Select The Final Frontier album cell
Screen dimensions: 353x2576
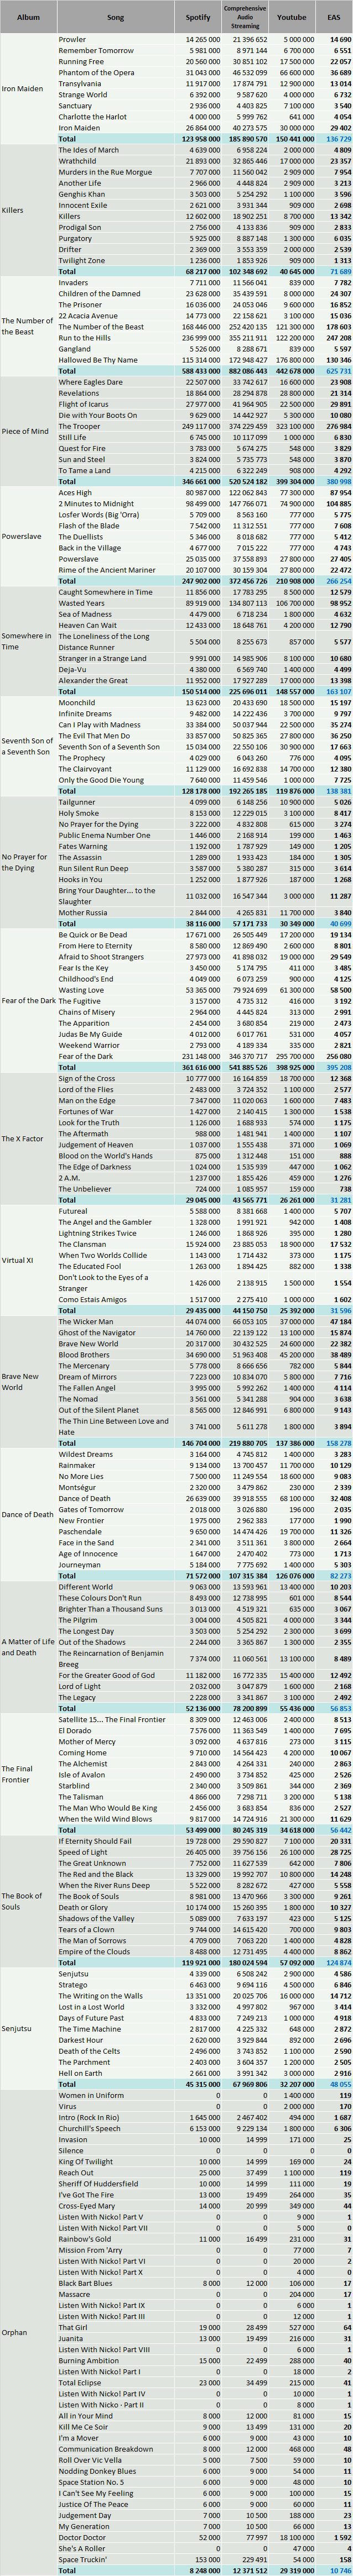[28, 1774]
